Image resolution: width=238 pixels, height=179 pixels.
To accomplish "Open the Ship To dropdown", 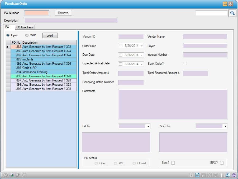I will click(225, 126).
